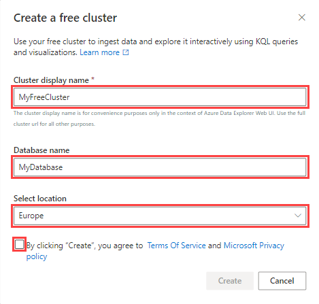Click the Create a free cluster heading
The image size is (319, 304).
click(65, 18)
